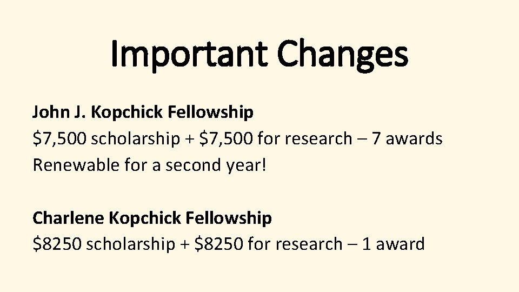Click the Charlene Kopchick Fellowship heading
Viewport: 519px width, 292px height.
152,218
